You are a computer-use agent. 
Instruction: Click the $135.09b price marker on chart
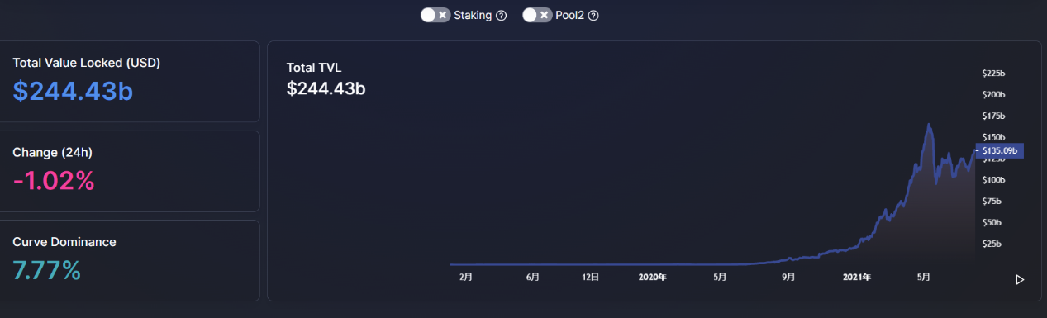(1000, 151)
